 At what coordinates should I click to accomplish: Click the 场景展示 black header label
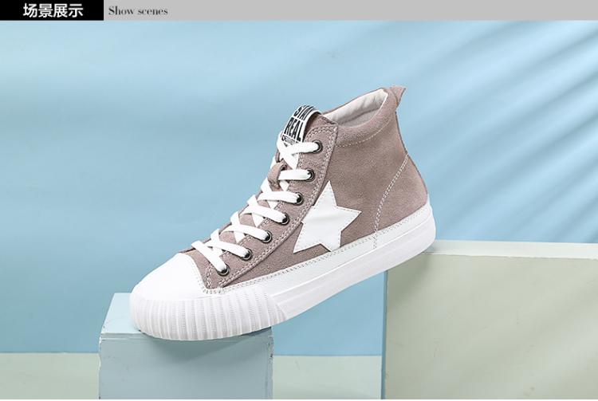pos(52,10)
